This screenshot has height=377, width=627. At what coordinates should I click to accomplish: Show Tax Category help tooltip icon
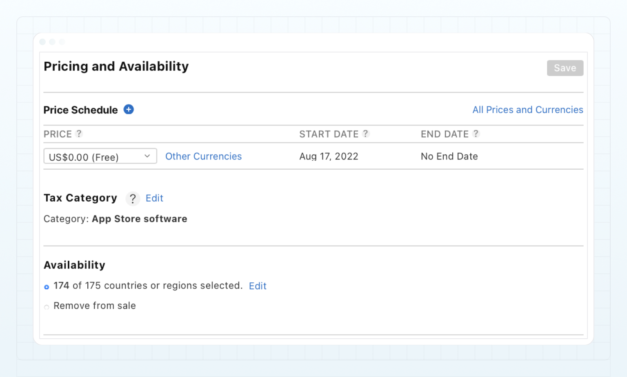coord(133,199)
